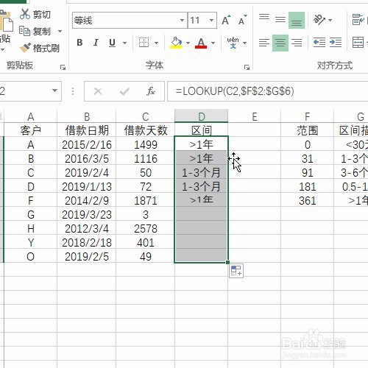
Task: Align text right
Action: pyautogui.click(x=297, y=43)
